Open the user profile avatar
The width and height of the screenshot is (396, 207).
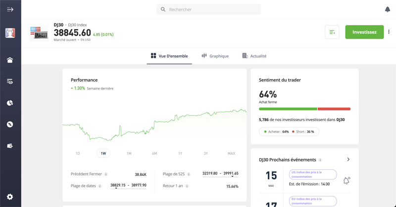[x=10, y=33]
